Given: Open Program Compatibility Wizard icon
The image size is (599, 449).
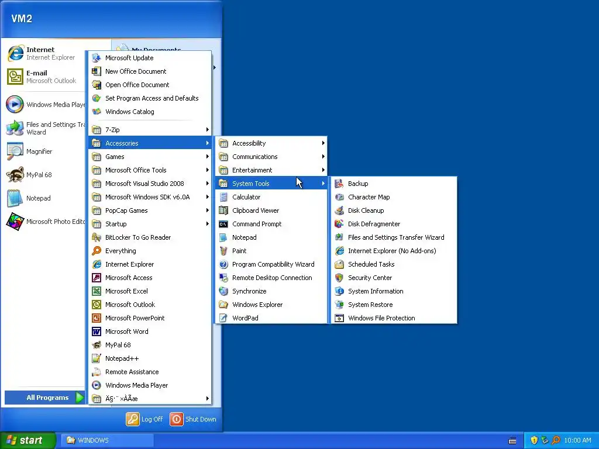Looking at the screenshot, I should point(223,264).
